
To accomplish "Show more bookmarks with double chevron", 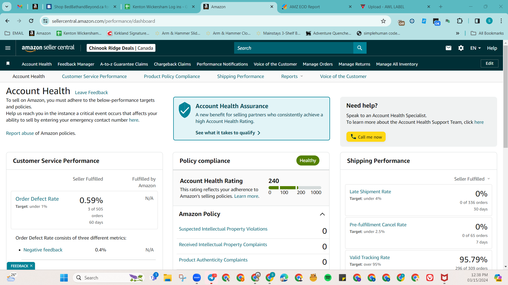I will (457, 33).
